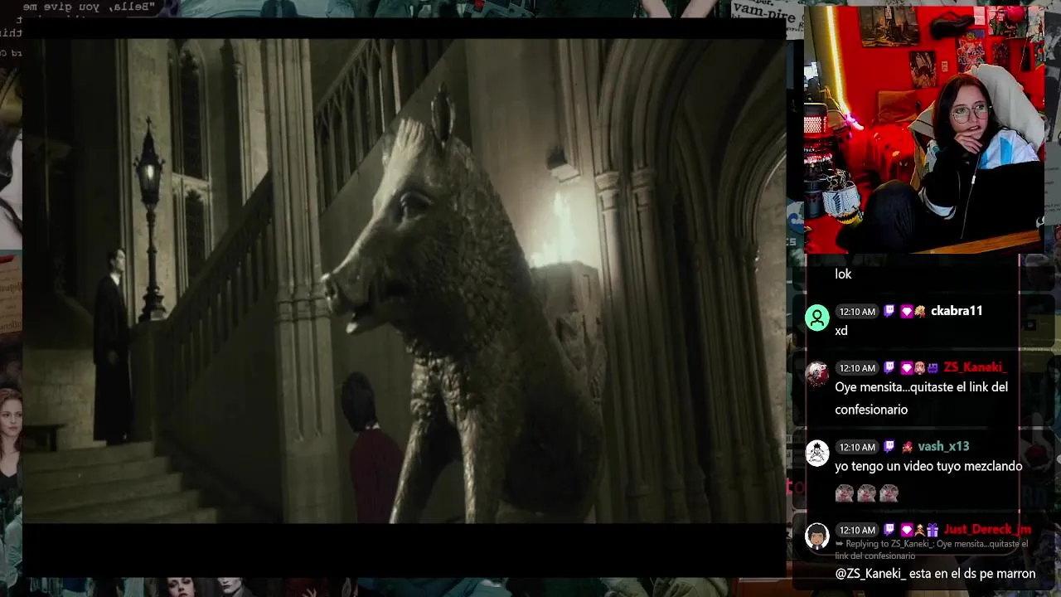The image size is (1061, 597).
Task: Click message 'yo tengo un video tuyo mezclando'
Action: tap(928, 466)
